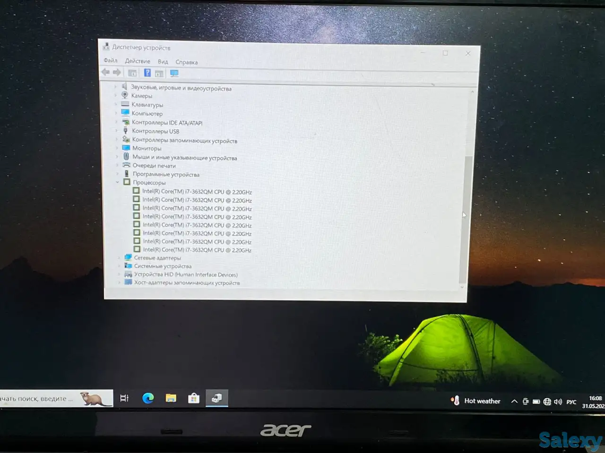Image resolution: width=605 pixels, height=453 pixels.
Task: Scan for hardware changes using the monitor icon
Action: 174,73
